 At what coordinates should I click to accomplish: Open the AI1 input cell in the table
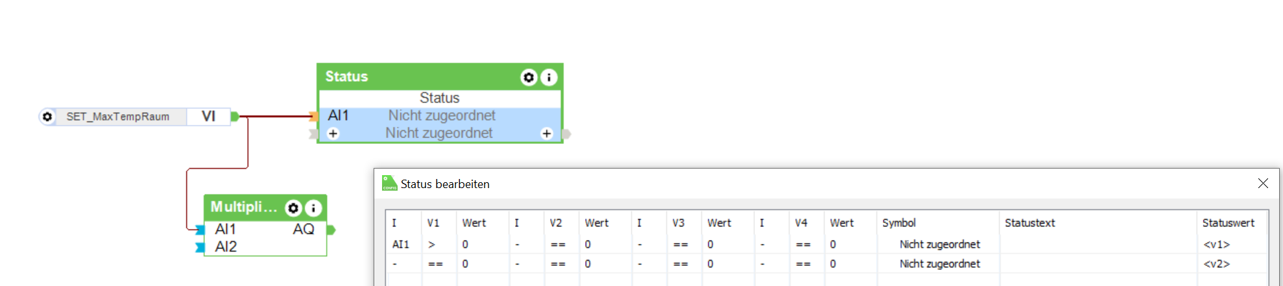coord(401,244)
